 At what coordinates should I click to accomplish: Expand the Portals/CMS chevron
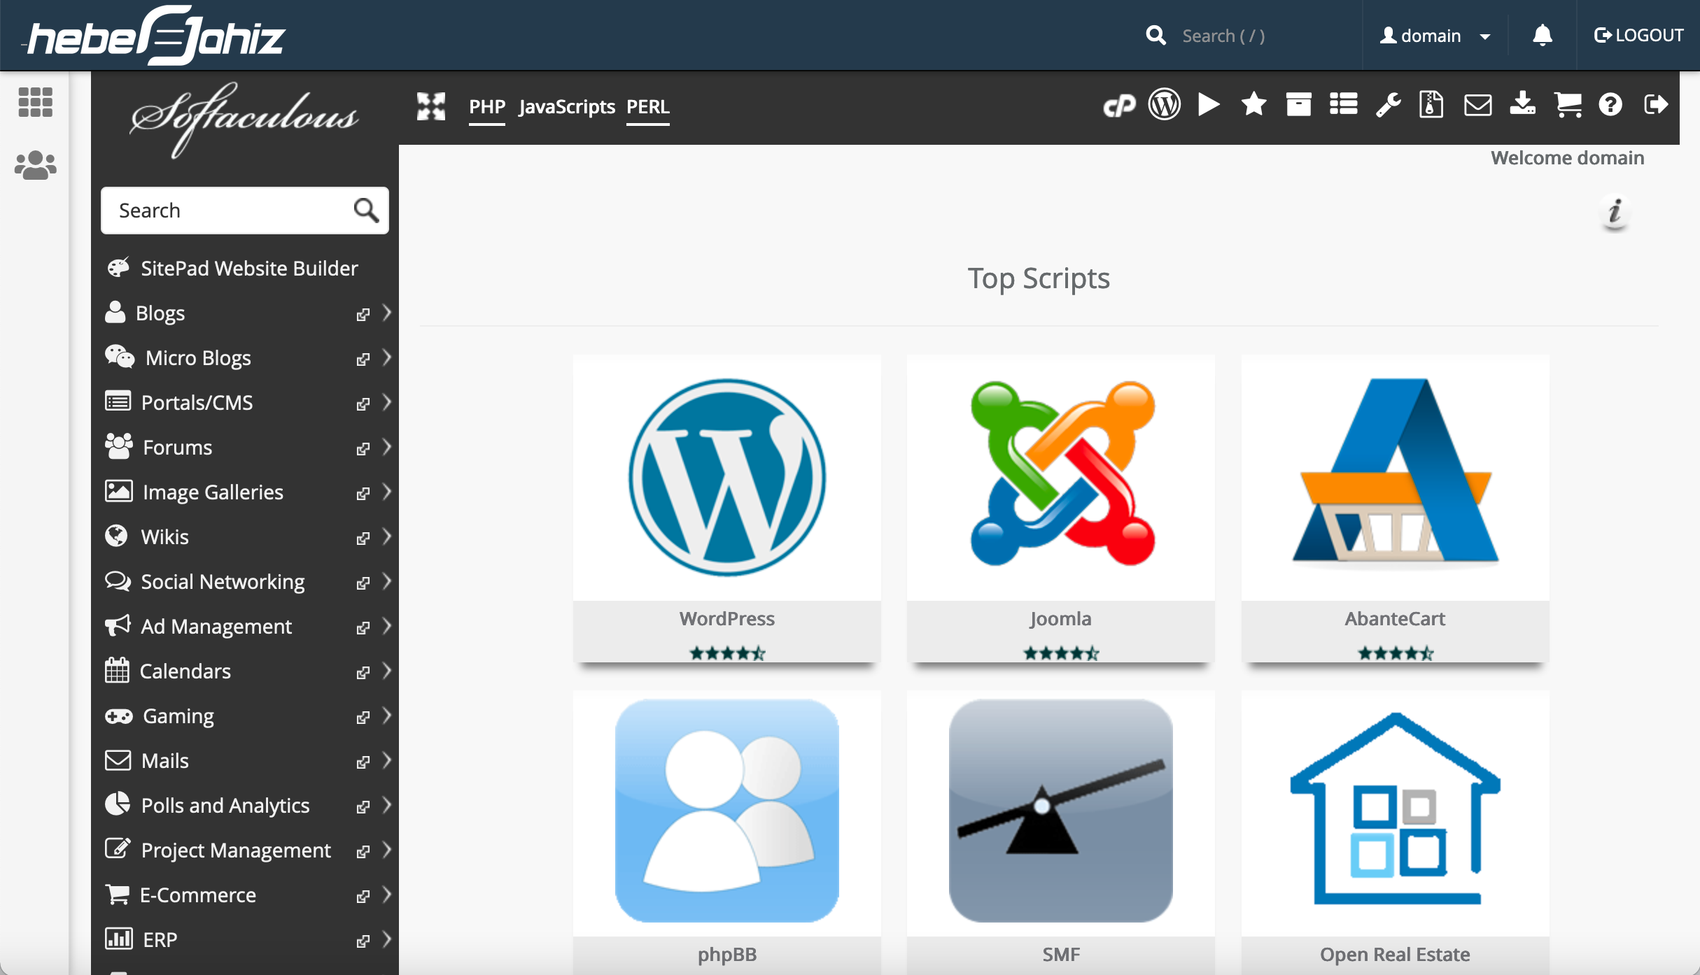click(386, 402)
